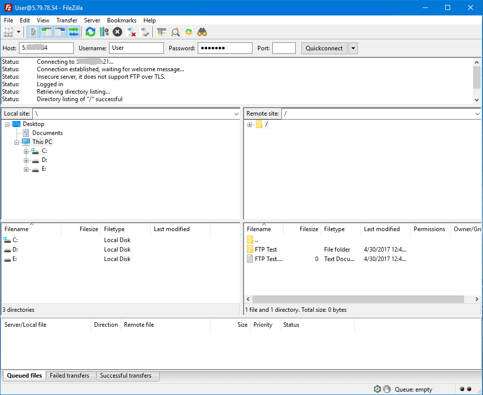Toggle the local directory tree view
Image resolution: width=483 pixels, height=395 pixels.
click(46, 31)
